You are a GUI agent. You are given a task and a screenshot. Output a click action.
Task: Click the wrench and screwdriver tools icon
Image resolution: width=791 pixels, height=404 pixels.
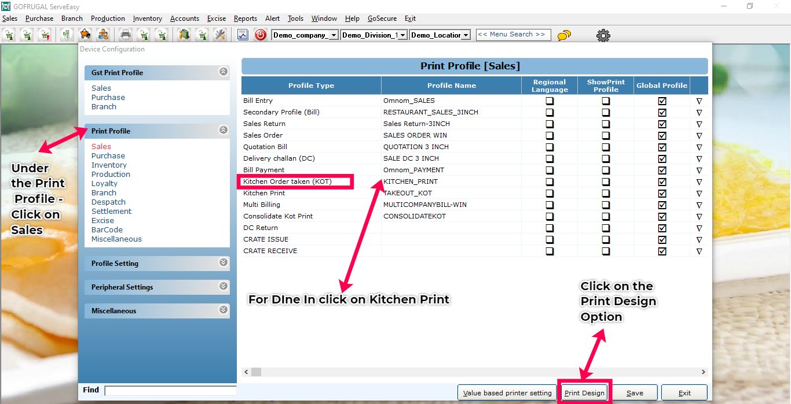point(219,35)
